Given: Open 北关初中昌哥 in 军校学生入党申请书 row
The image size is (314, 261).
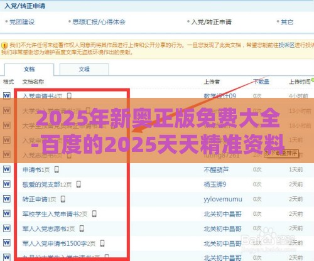Looking at the screenshot, I should 222,214.
